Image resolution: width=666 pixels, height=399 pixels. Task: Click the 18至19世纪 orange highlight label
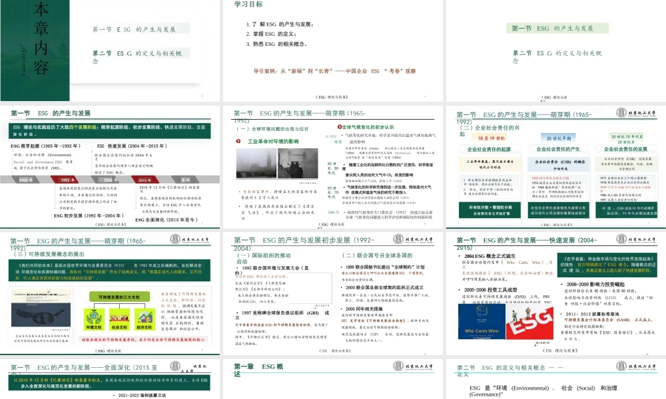[490, 136]
